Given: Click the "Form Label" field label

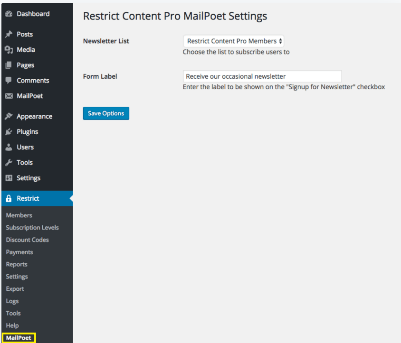Looking at the screenshot, I should pos(100,76).
